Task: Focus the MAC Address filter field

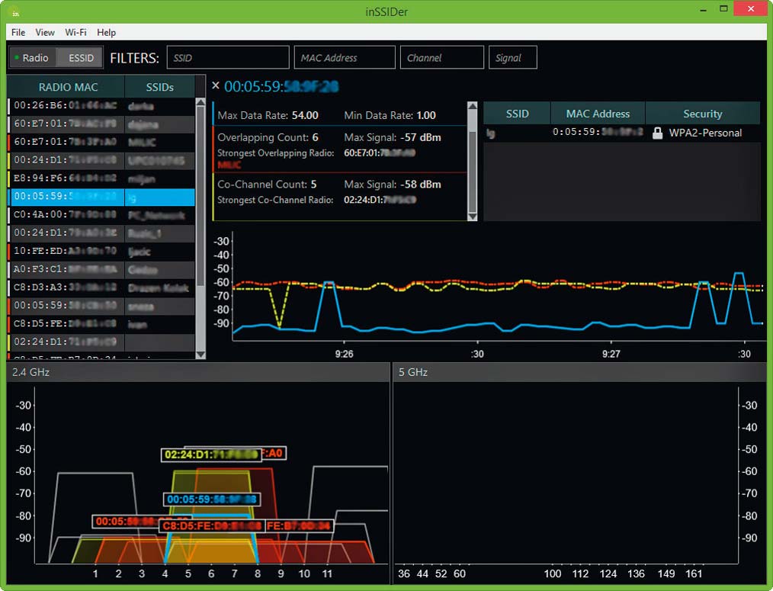Action: 345,58
